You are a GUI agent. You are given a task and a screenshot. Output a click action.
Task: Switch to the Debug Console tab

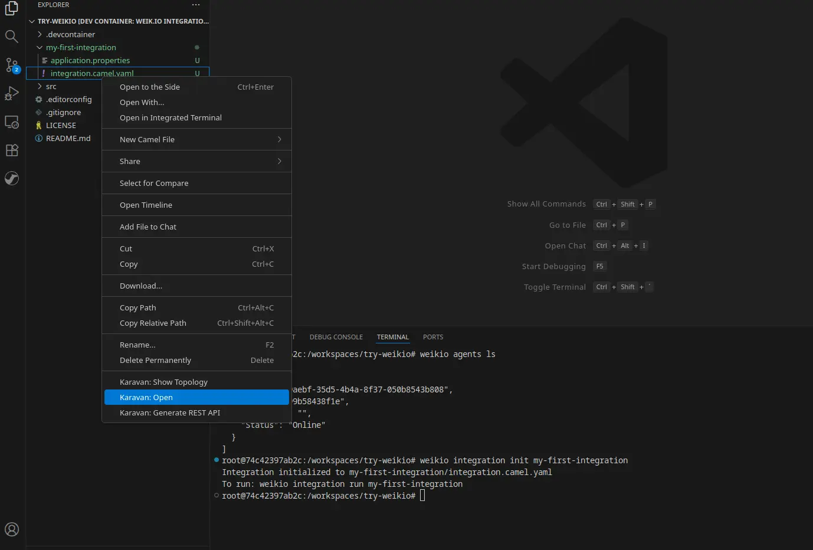336,337
